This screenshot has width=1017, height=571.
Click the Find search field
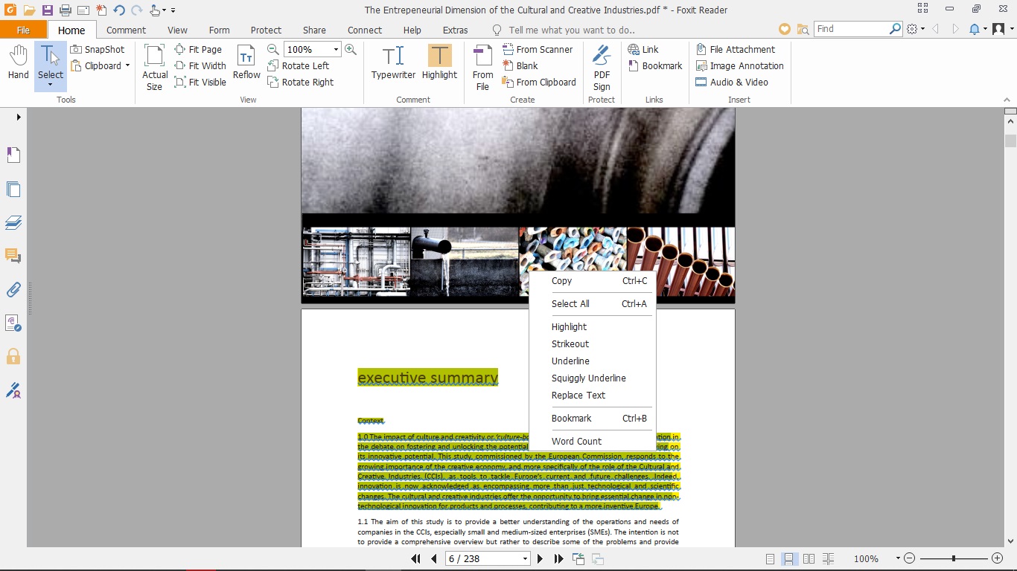click(851, 29)
